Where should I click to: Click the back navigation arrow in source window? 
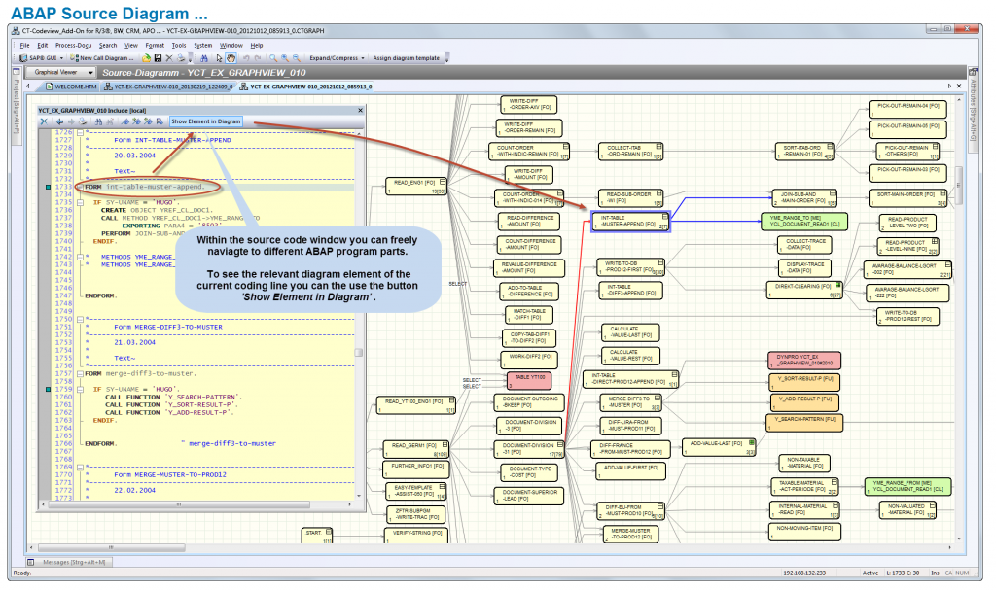pos(59,121)
